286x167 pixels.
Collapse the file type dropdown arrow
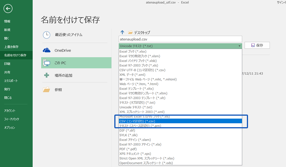point(239,46)
